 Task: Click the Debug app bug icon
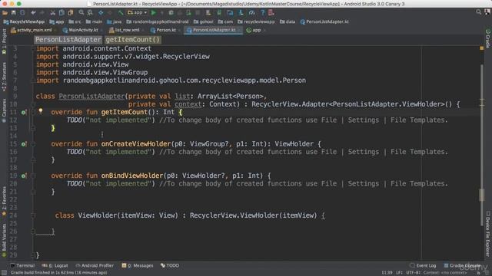tap(171, 13)
